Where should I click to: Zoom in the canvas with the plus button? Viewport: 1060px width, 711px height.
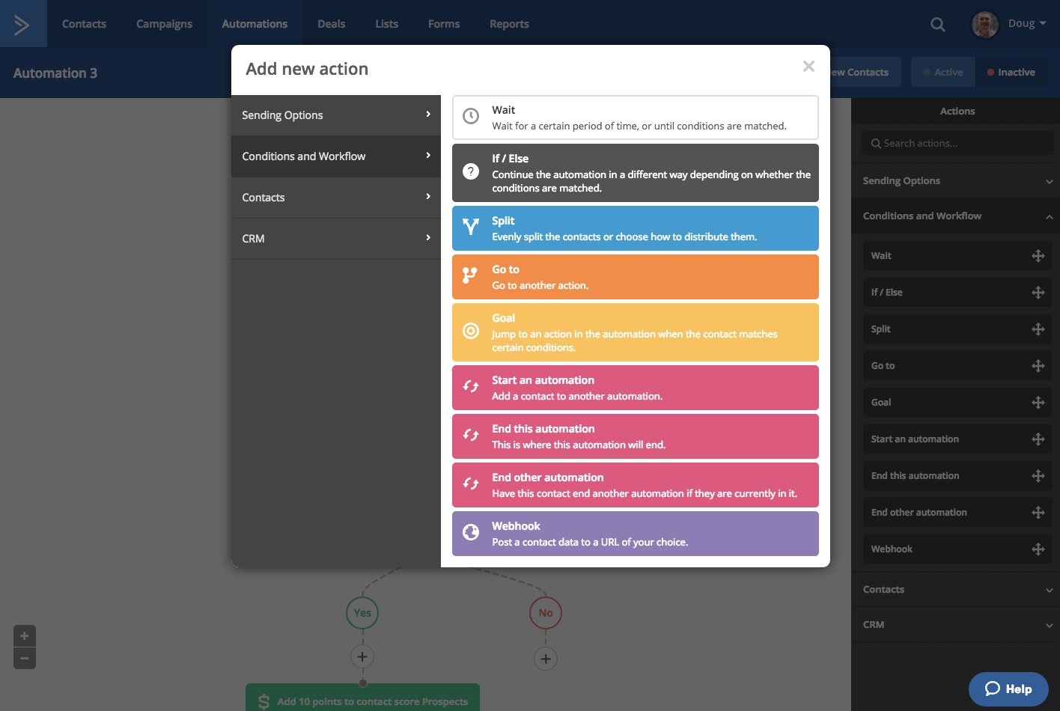[x=25, y=636]
